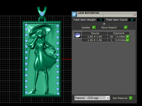Image resolution: width=142 pixels, height=106 pixels.
Task: Click the Set Material label
Action: point(120,98)
